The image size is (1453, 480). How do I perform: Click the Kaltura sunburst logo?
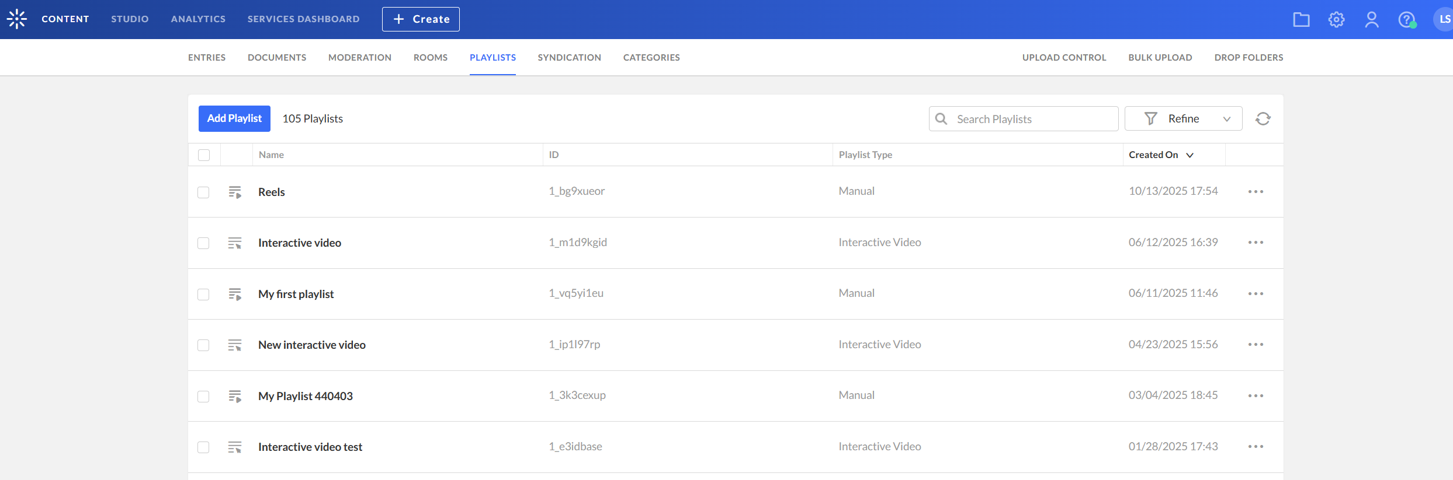click(17, 19)
